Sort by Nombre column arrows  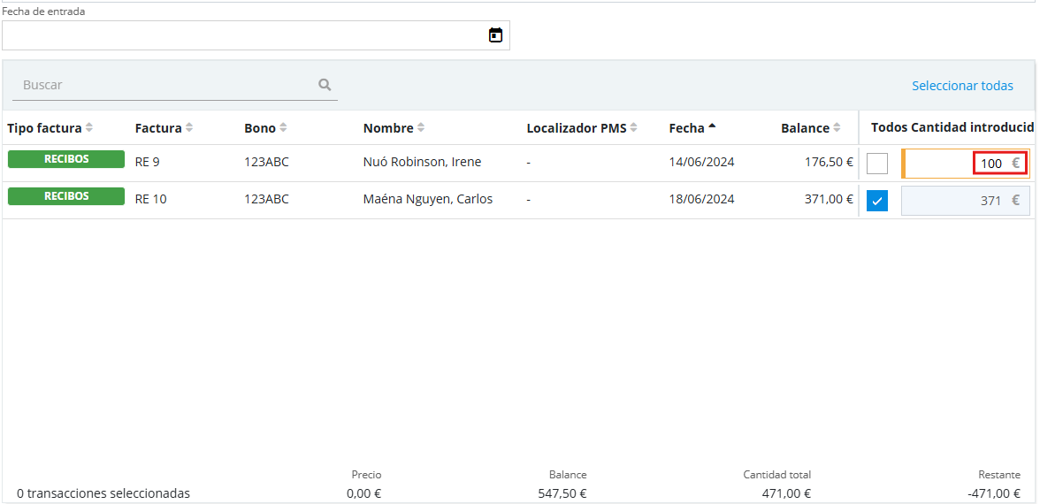[421, 128]
